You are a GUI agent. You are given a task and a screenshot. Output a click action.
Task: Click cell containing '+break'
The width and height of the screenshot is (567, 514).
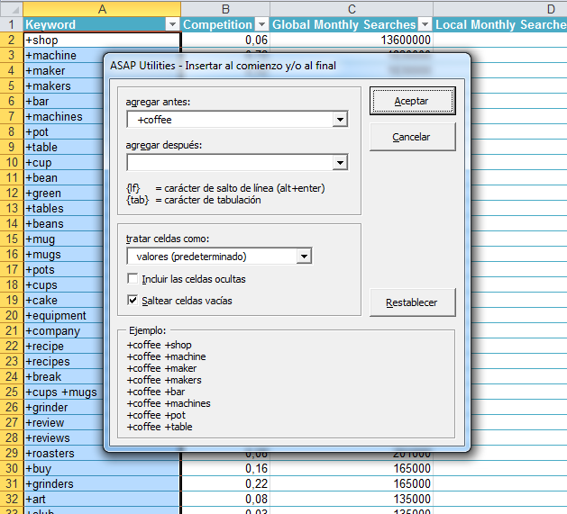point(64,377)
